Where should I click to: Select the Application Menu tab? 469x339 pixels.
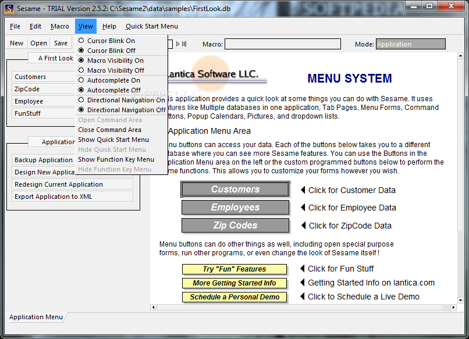point(36,317)
